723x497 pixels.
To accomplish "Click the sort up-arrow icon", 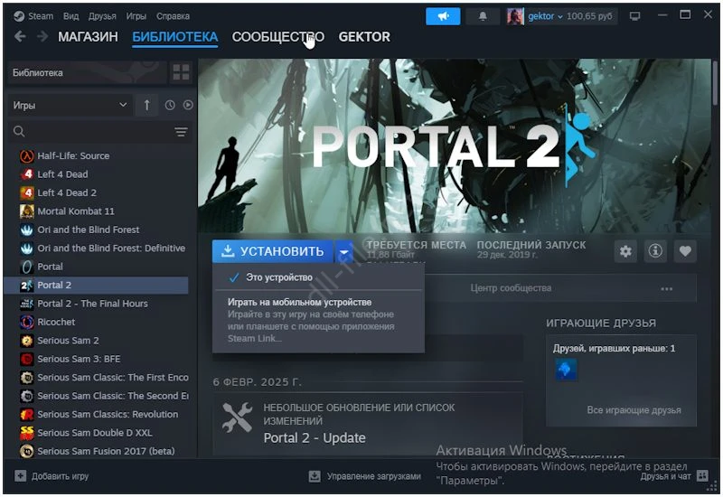I will (146, 105).
